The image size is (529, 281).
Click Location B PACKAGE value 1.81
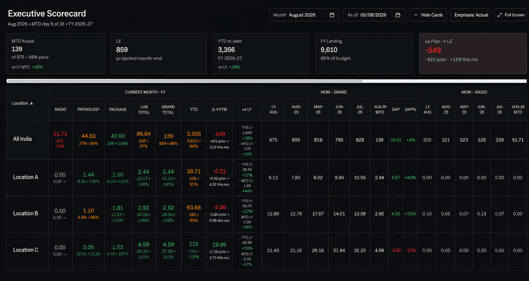click(118, 208)
